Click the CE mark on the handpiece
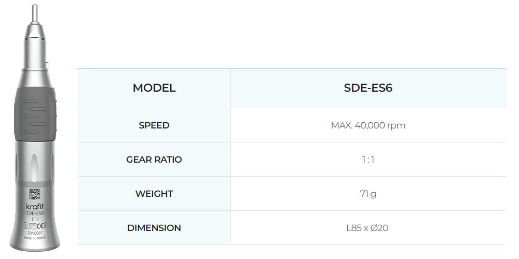 tap(40, 226)
